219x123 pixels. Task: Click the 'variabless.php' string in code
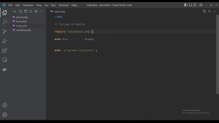pyautogui.click(x=79, y=32)
